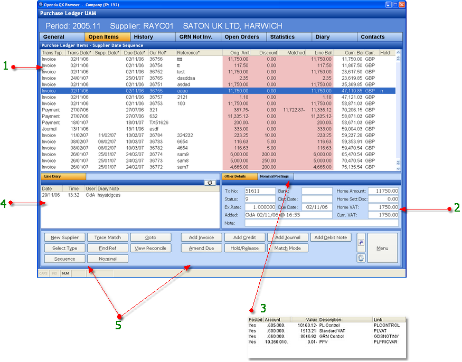Viewport: 462px width, 362px height.
Task: Click into the Status field
Action: (260, 199)
